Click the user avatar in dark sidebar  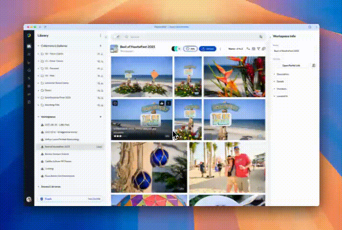(29, 199)
